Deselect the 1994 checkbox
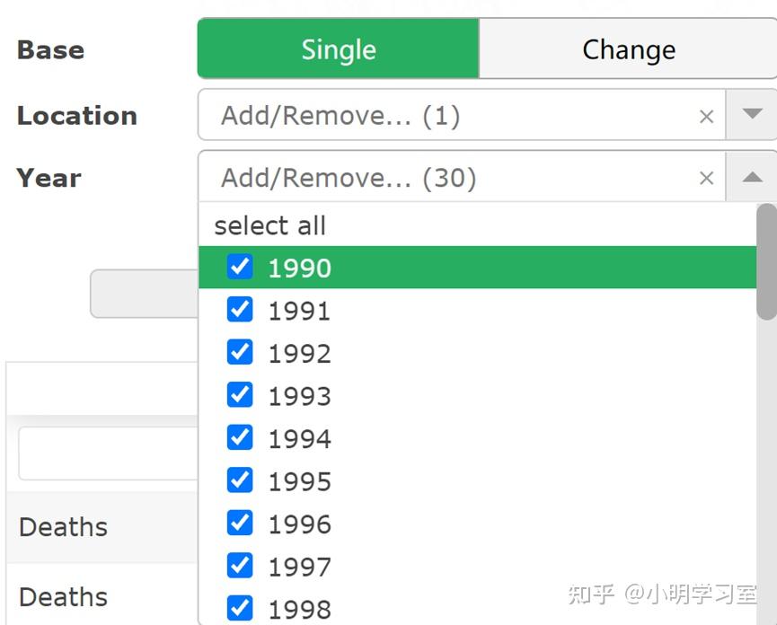The height and width of the screenshot is (625, 777). pyautogui.click(x=240, y=437)
